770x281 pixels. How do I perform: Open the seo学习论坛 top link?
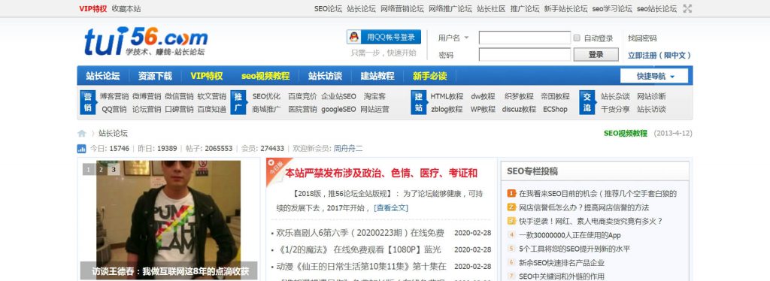click(612, 8)
